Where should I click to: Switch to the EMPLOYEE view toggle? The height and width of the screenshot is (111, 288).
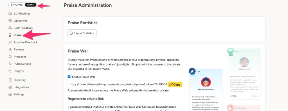[17, 5]
